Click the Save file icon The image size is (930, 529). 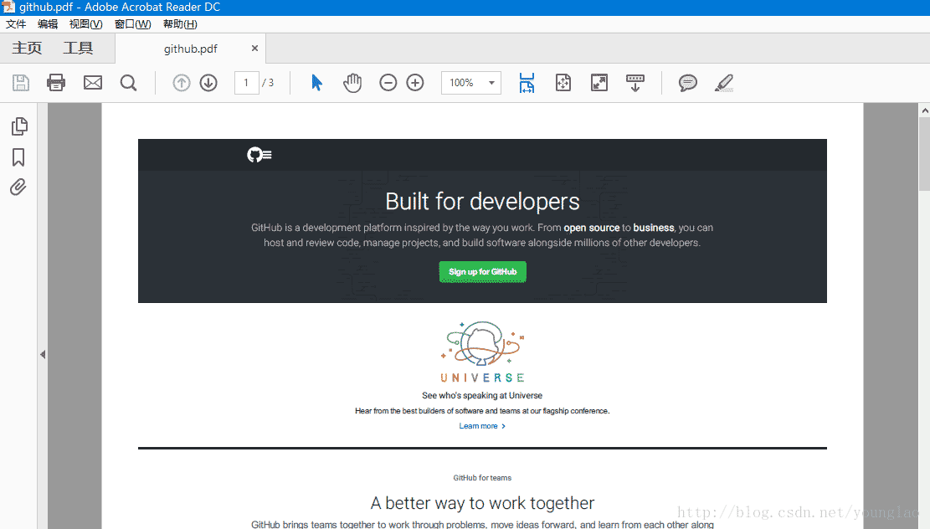point(21,82)
